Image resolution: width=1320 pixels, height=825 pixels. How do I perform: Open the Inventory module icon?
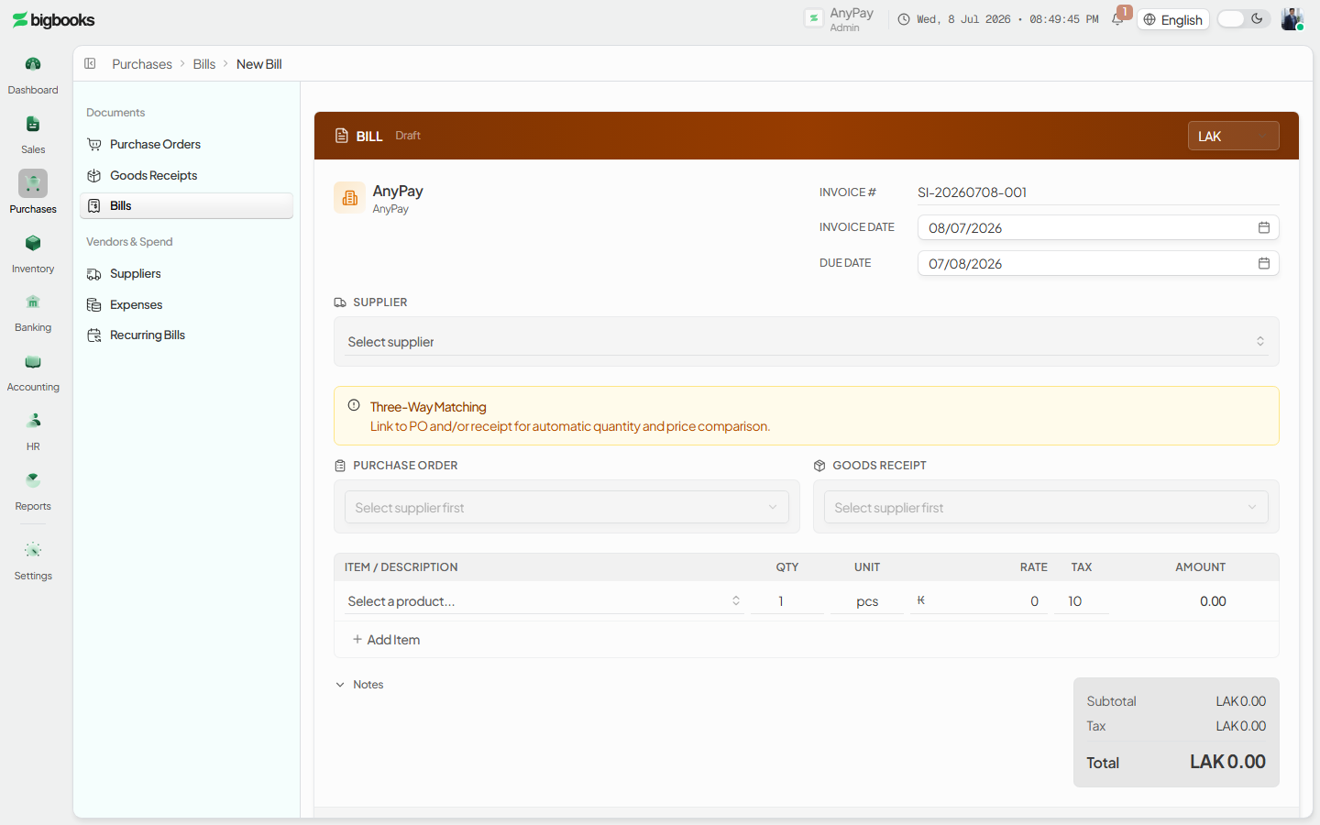click(33, 243)
